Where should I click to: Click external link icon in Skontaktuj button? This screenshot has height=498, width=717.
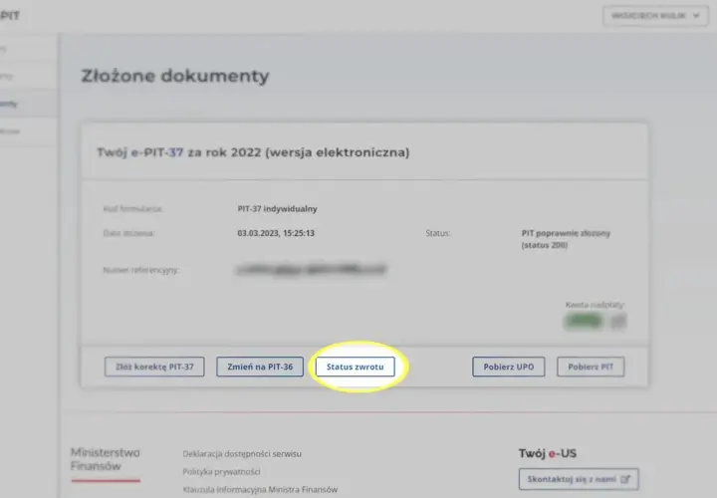[x=625, y=479]
